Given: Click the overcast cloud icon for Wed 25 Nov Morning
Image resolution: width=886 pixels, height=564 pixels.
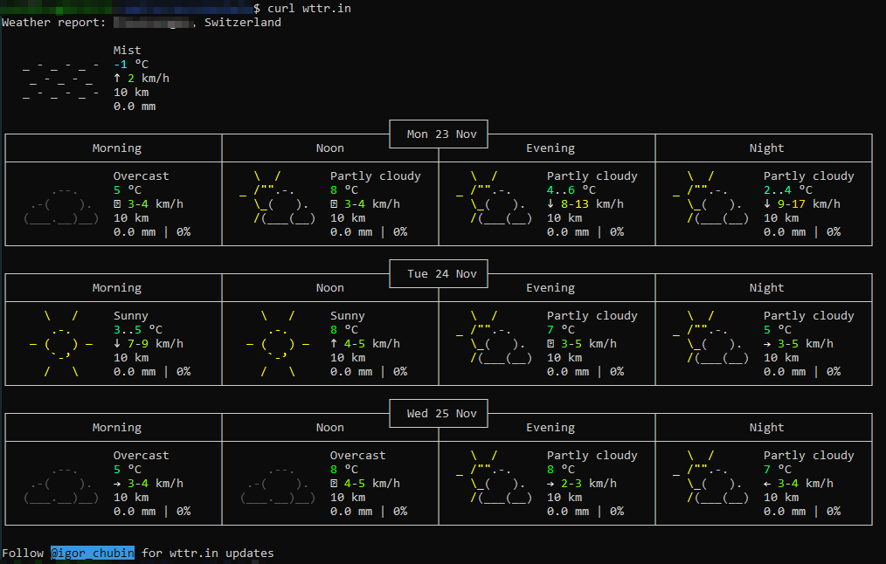Looking at the screenshot, I should [61, 484].
